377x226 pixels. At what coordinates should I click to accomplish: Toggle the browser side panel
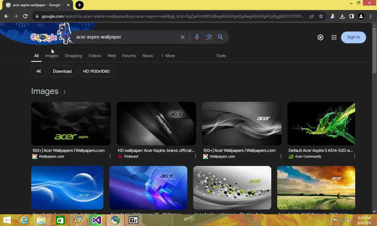tap(351, 16)
